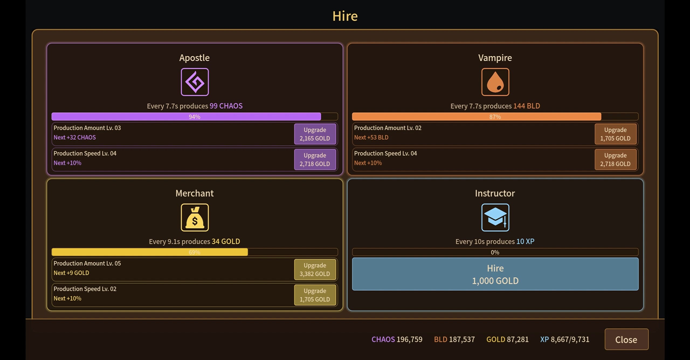The image size is (690, 360).
Task: Click 'Next +53 BLD' text
Action: (371, 137)
